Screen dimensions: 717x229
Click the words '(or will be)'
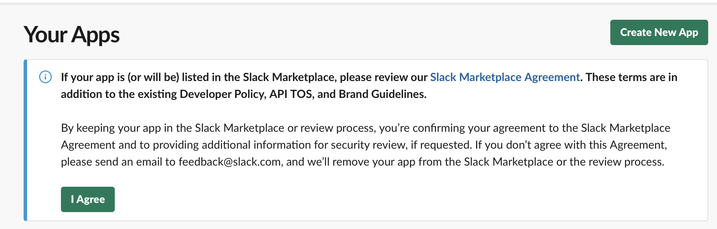154,77
